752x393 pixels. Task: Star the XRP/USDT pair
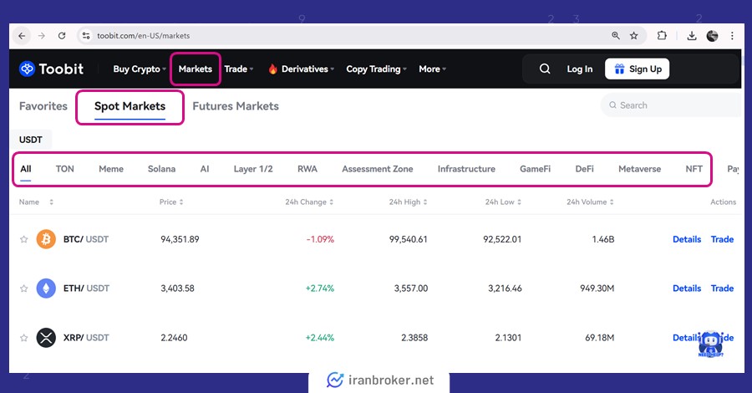coord(24,338)
